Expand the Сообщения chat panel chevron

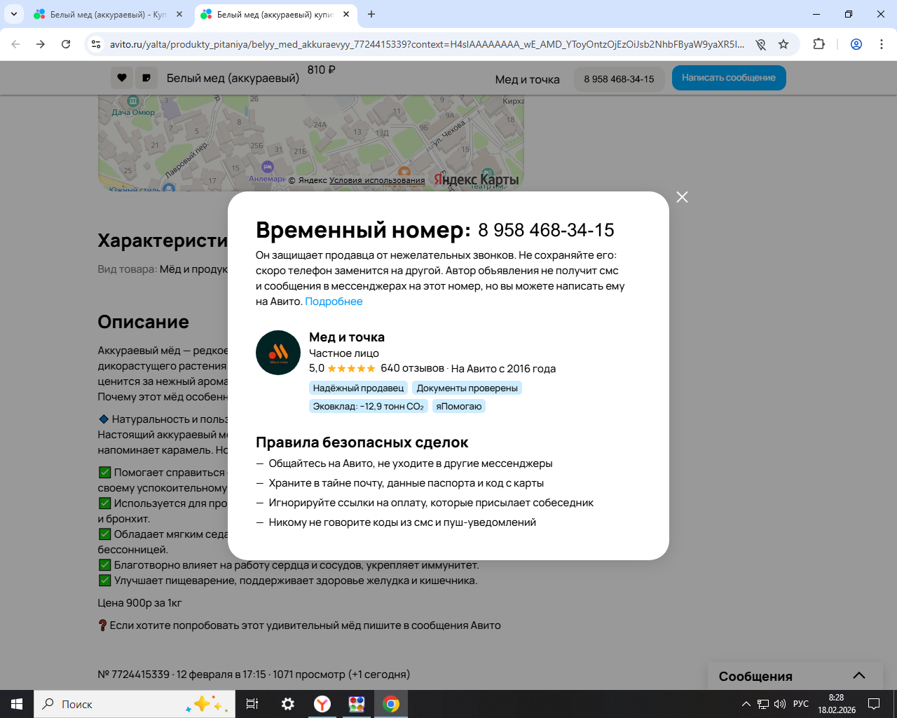coord(859,675)
